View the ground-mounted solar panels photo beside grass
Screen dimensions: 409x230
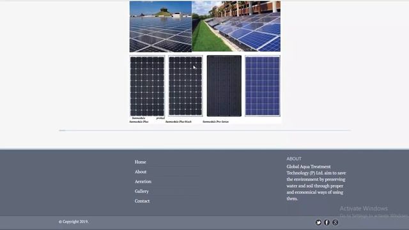(x=236, y=26)
